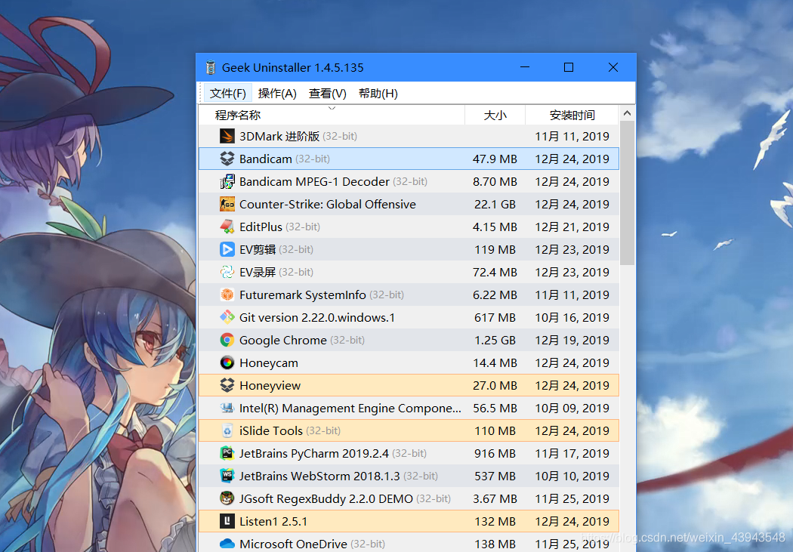793x552 pixels.
Task: Sort by 安装时间 column header
Action: (572, 116)
